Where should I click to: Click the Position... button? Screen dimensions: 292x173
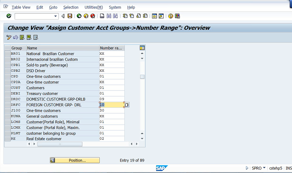(75, 160)
